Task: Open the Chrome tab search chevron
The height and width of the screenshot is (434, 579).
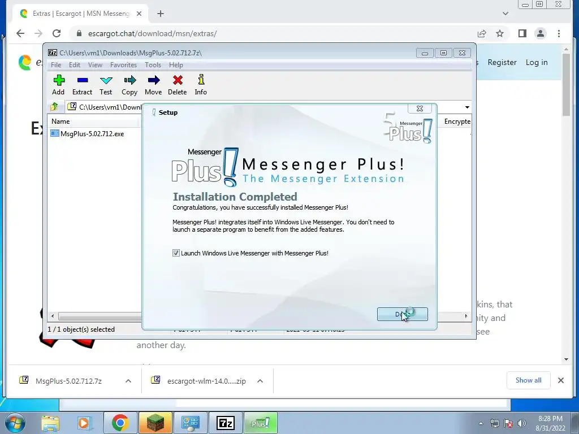Action: pos(505,14)
